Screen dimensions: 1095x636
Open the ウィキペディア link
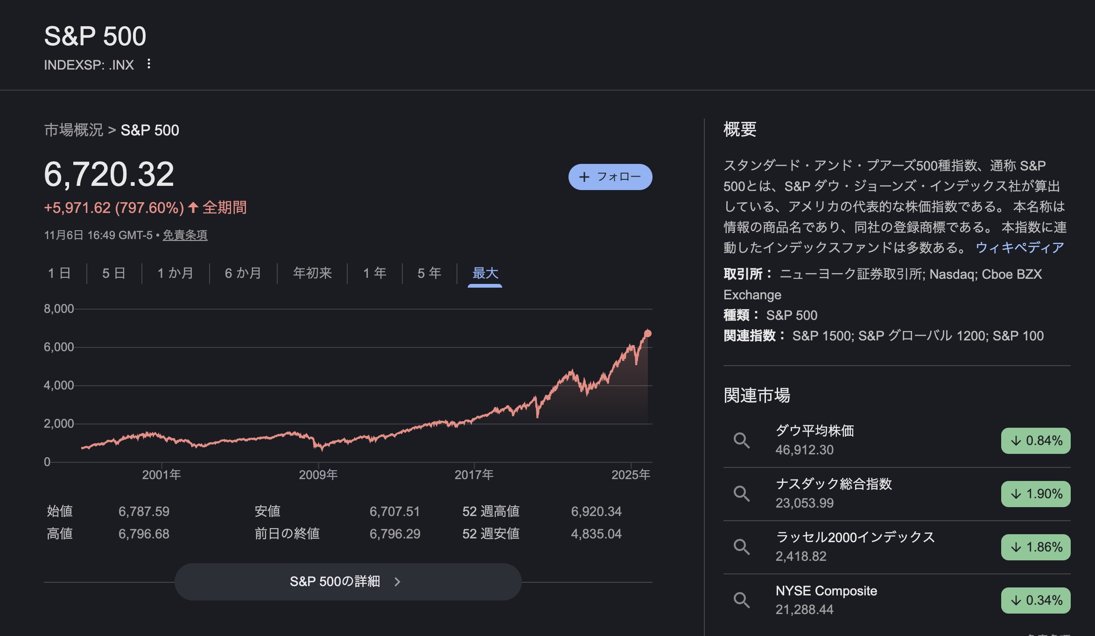[1019, 247]
